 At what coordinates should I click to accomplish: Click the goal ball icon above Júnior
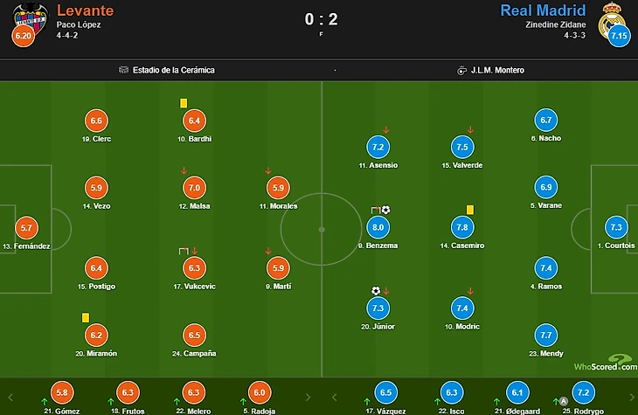tap(376, 291)
